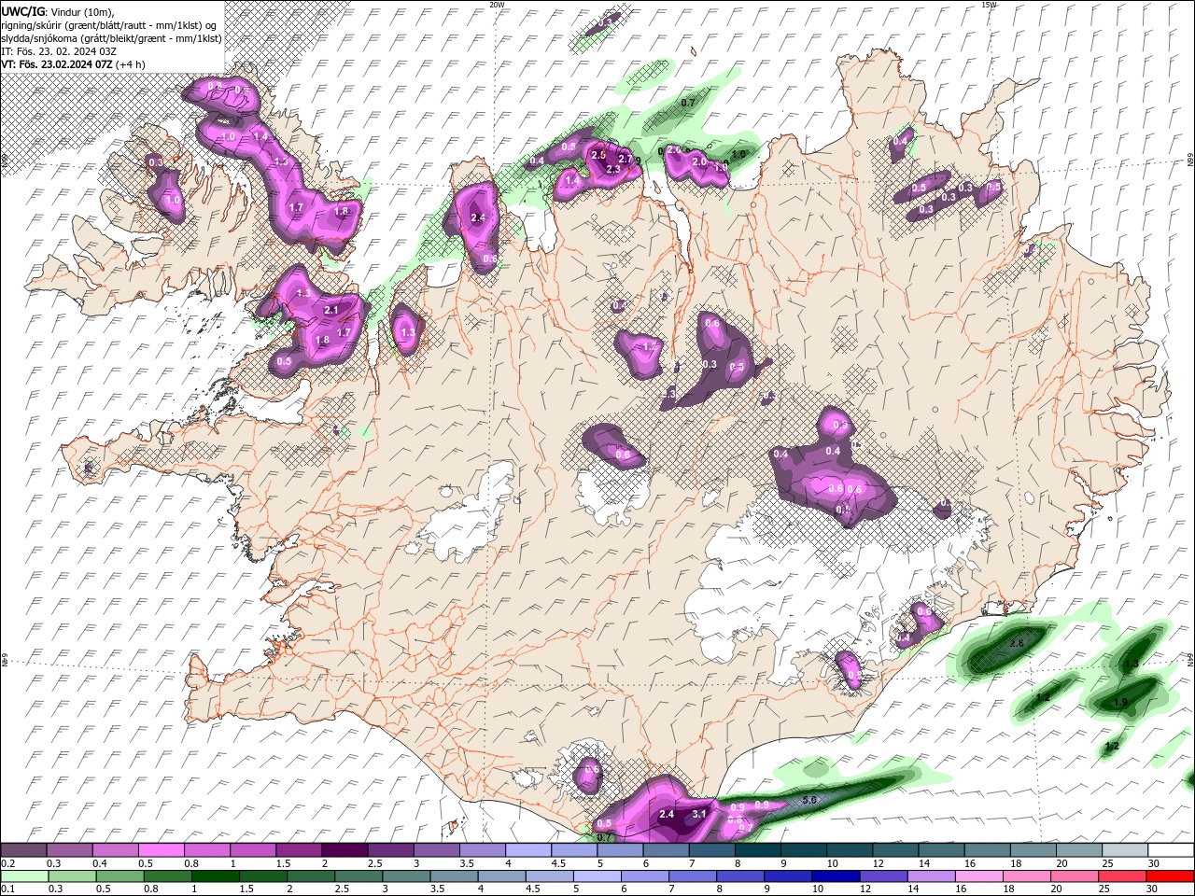The height and width of the screenshot is (896, 1195).
Task: Click the '2.3' snowfall value on the north coast
Action: (x=613, y=170)
